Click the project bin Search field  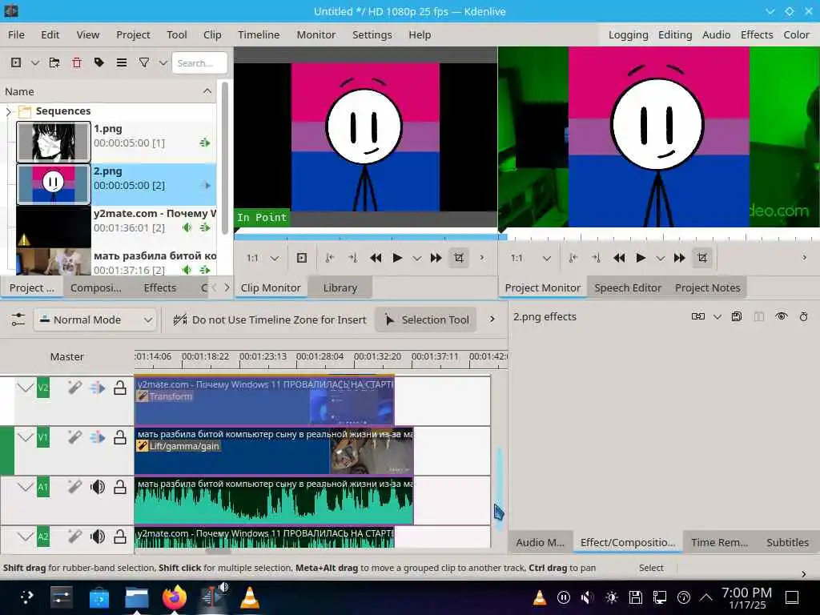pos(199,62)
